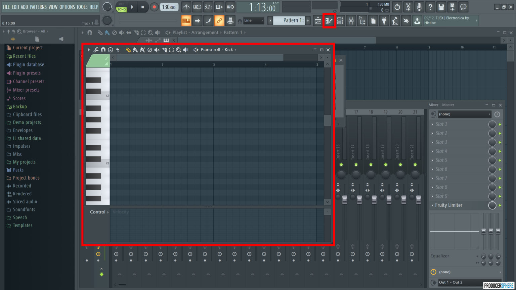This screenshot has width=516, height=290.
Task: Open the Playlist from the top toolbar
Action: pyautogui.click(x=318, y=20)
